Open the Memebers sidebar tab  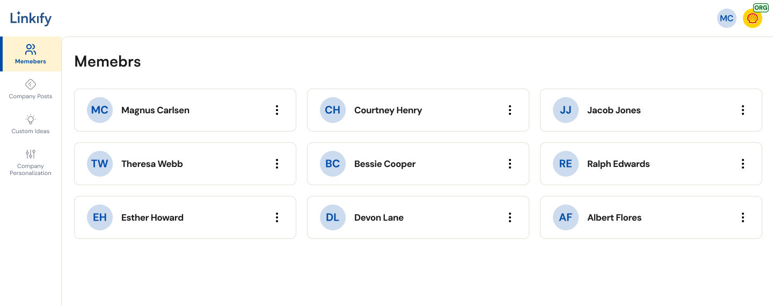click(x=31, y=54)
